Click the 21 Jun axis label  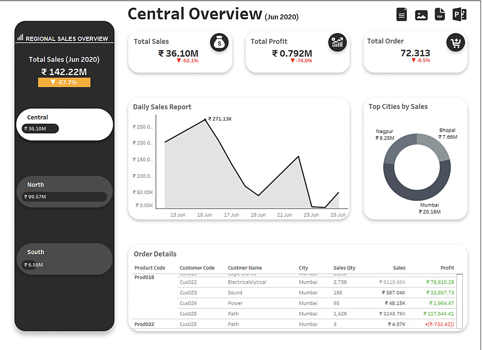point(284,215)
